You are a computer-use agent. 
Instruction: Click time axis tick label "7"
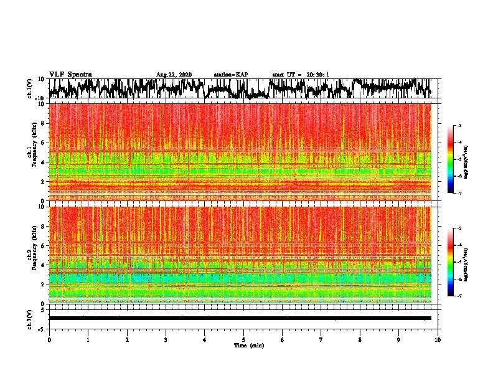coord(321,340)
